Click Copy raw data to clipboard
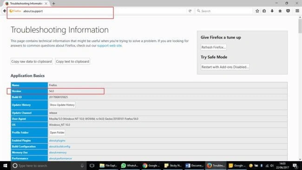Screen dimensions: 302x170 pyautogui.click(x=32, y=61)
